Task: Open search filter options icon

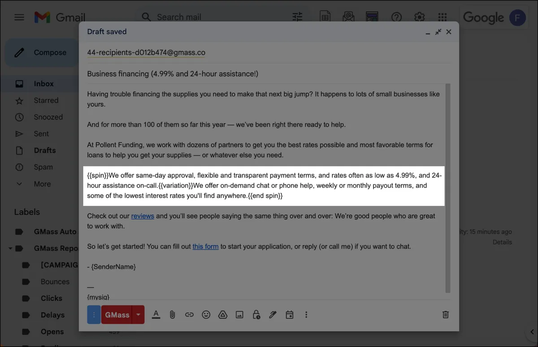Action: pos(298,17)
